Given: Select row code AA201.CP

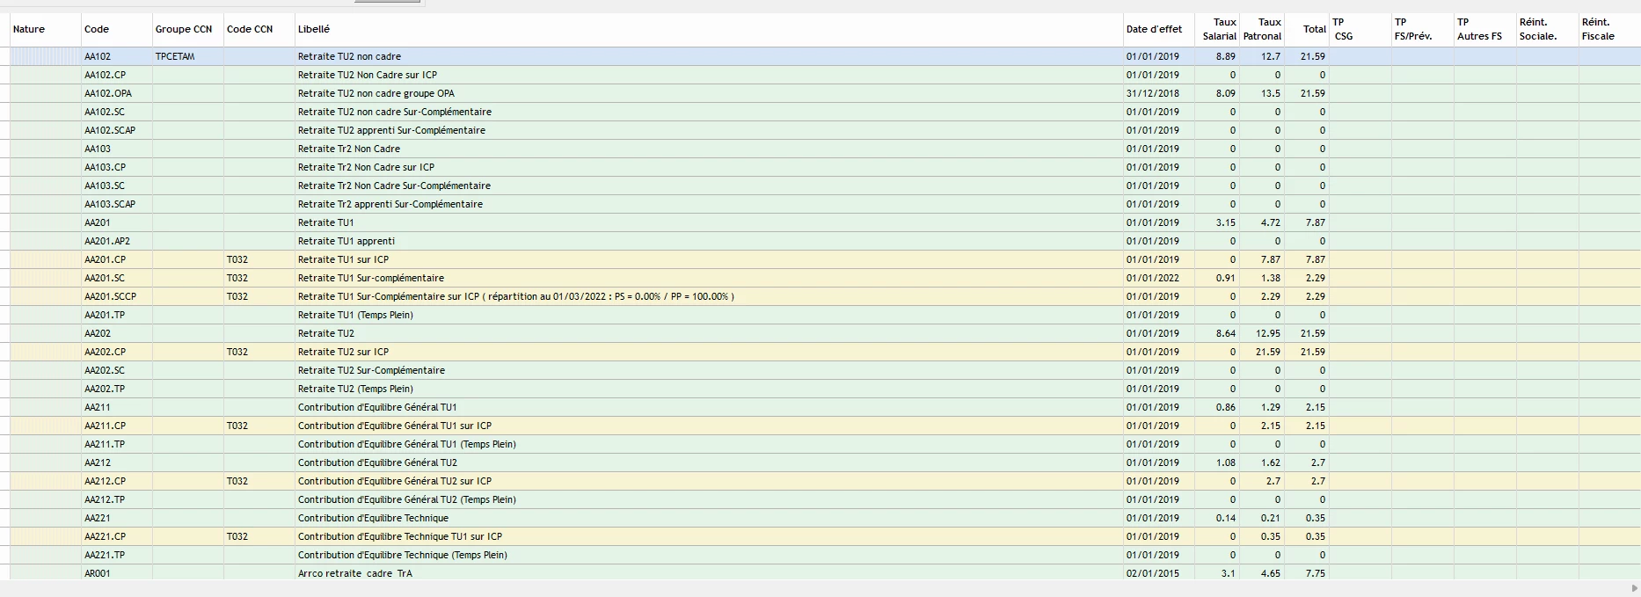Looking at the screenshot, I should [x=105, y=259].
